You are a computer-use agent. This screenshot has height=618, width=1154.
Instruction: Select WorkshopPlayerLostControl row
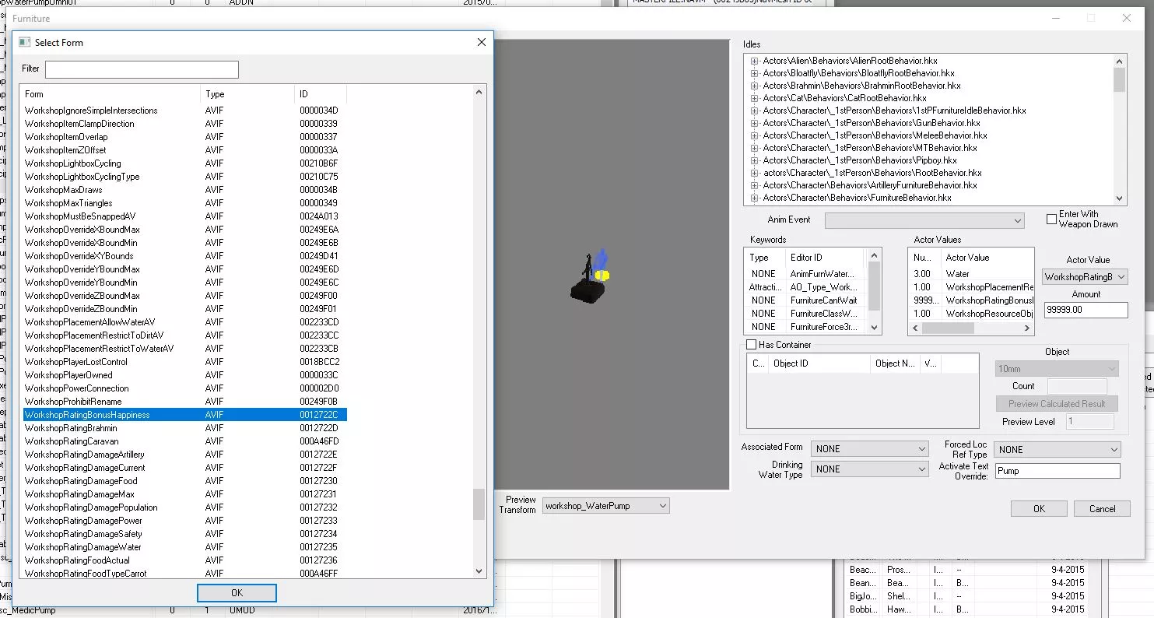pos(185,362)
